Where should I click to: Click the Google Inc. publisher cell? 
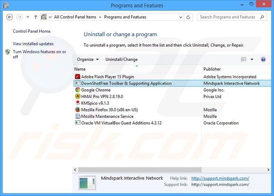[x=214, y=90]
